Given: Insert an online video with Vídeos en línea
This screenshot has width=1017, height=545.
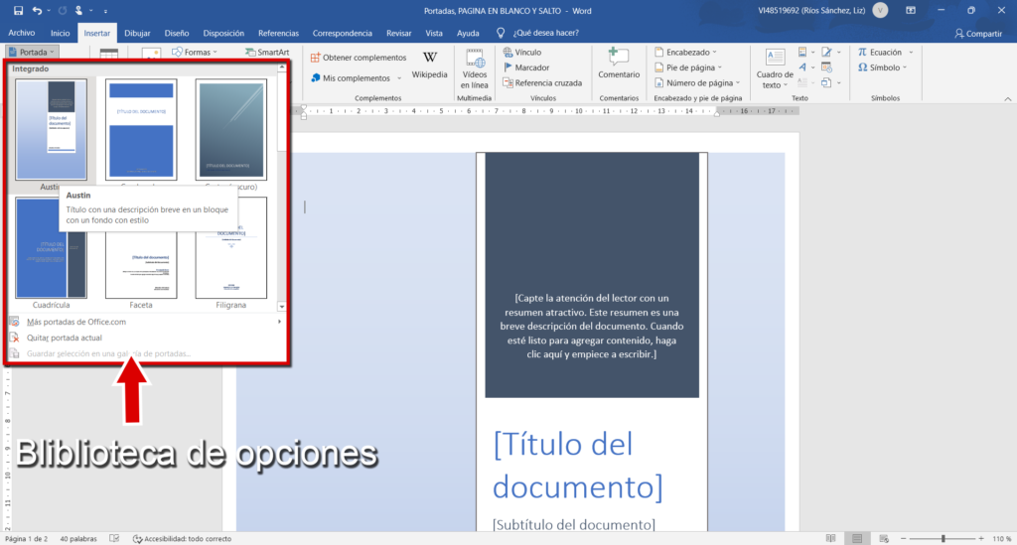Looking at the screenshot, I should pyautogui.click(x=475, y=68).
